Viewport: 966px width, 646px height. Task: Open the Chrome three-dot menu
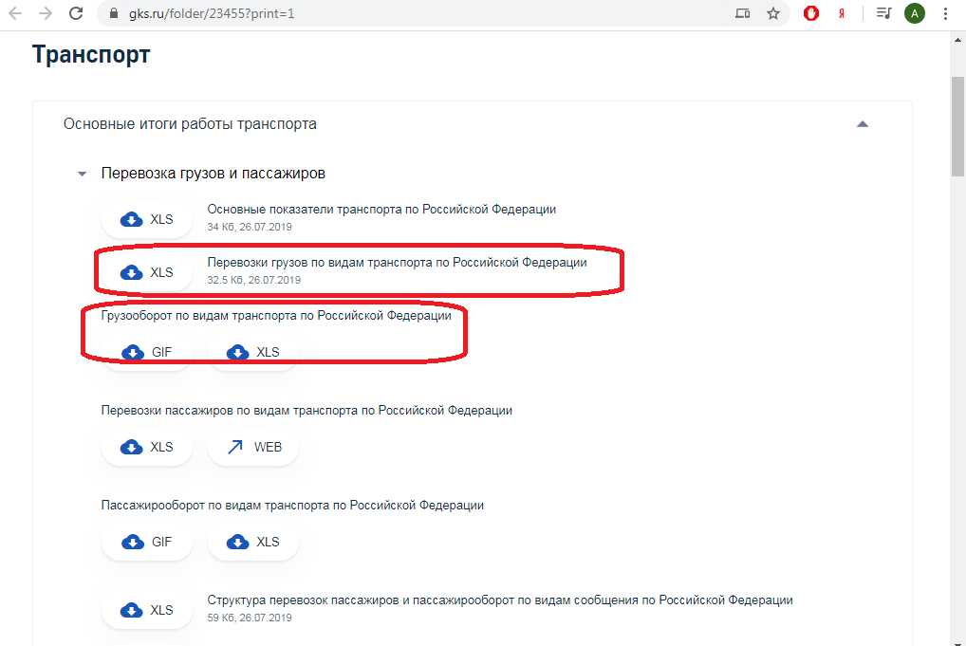(946, 13)
